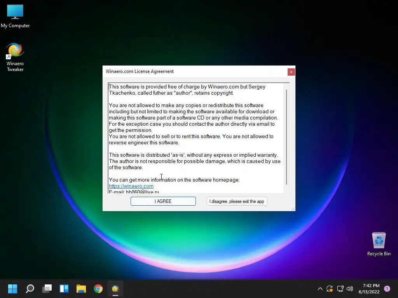Open the Windows Start menu
This screenshot has height=298, width=398.
point(12,289)
